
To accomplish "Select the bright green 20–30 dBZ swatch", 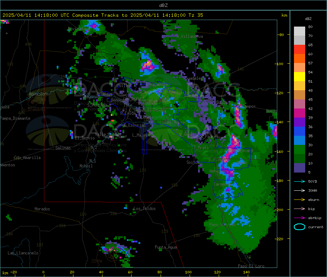I will point(299,150).
